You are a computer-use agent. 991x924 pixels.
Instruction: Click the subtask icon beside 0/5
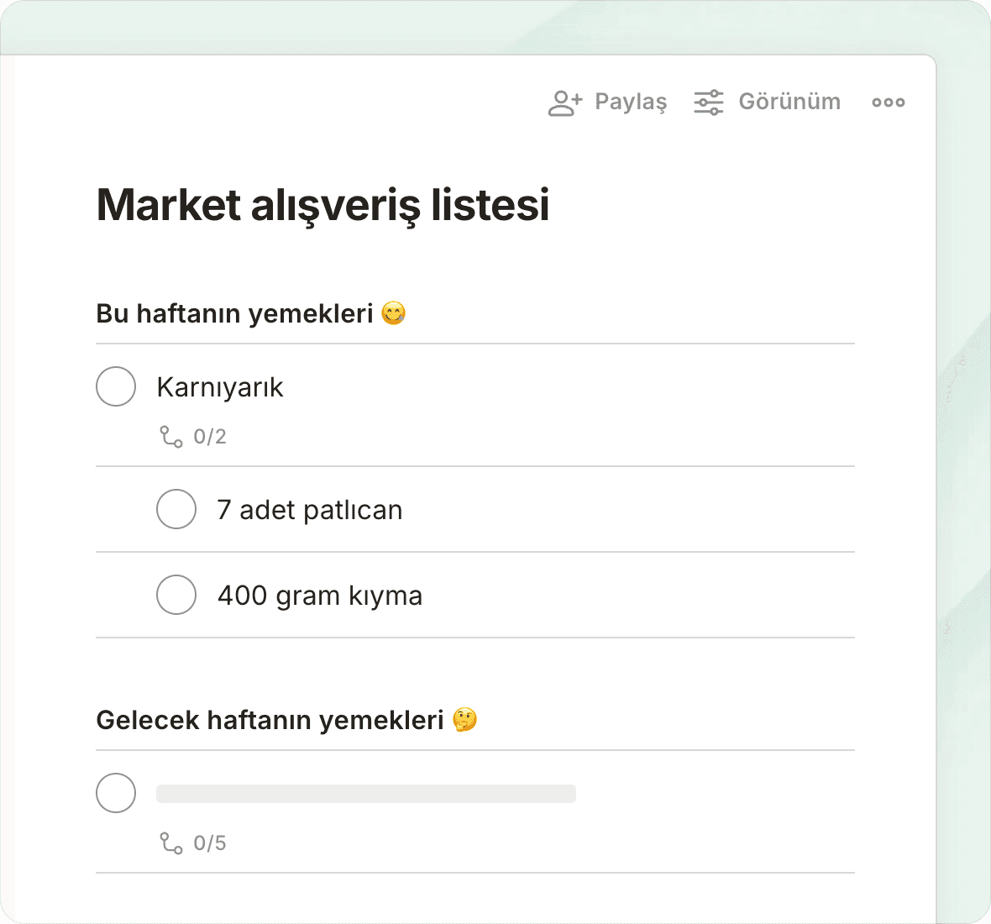point(171,843)
